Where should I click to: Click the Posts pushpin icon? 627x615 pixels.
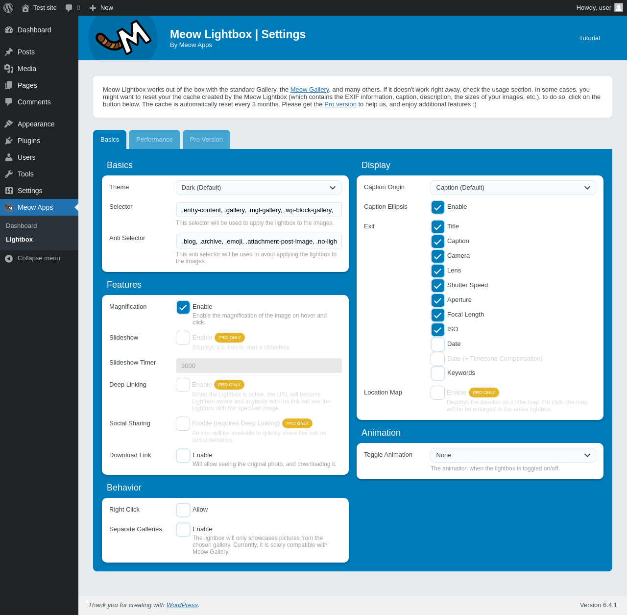(9, 52)
